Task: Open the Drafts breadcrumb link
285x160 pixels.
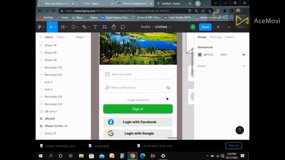Action: 146,27
